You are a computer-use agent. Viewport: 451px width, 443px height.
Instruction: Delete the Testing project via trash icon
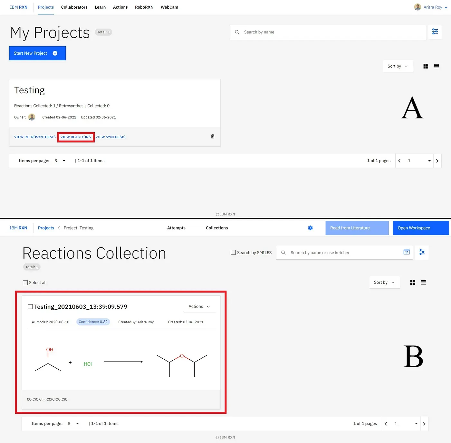pyautogui.click(x=213, y=136)
